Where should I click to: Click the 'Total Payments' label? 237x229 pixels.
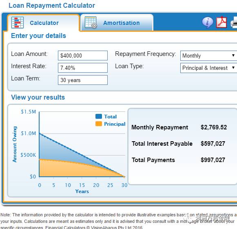[153, 160]
